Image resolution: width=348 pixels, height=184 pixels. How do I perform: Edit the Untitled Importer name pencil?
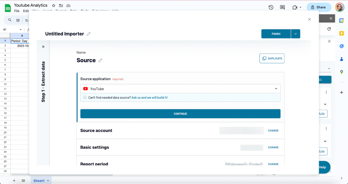(x=88, y=34)
